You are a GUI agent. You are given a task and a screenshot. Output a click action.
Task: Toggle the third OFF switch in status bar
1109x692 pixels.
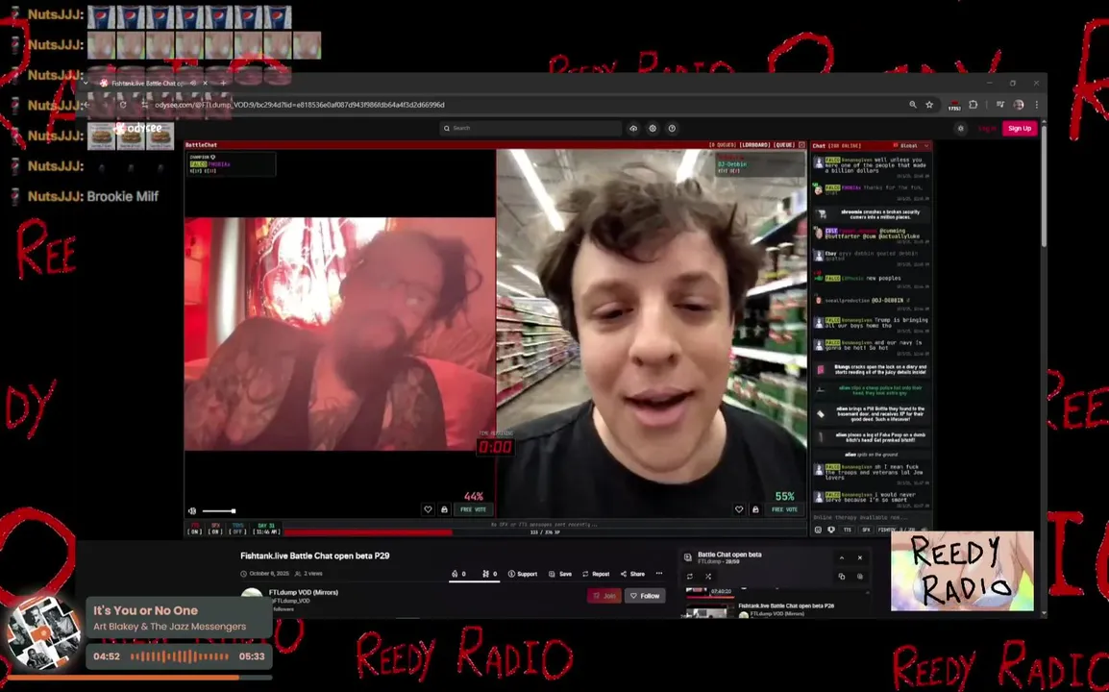coord(237,530)
